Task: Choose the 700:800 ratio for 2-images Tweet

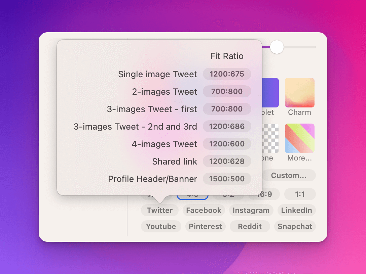Action: (227, 91)
